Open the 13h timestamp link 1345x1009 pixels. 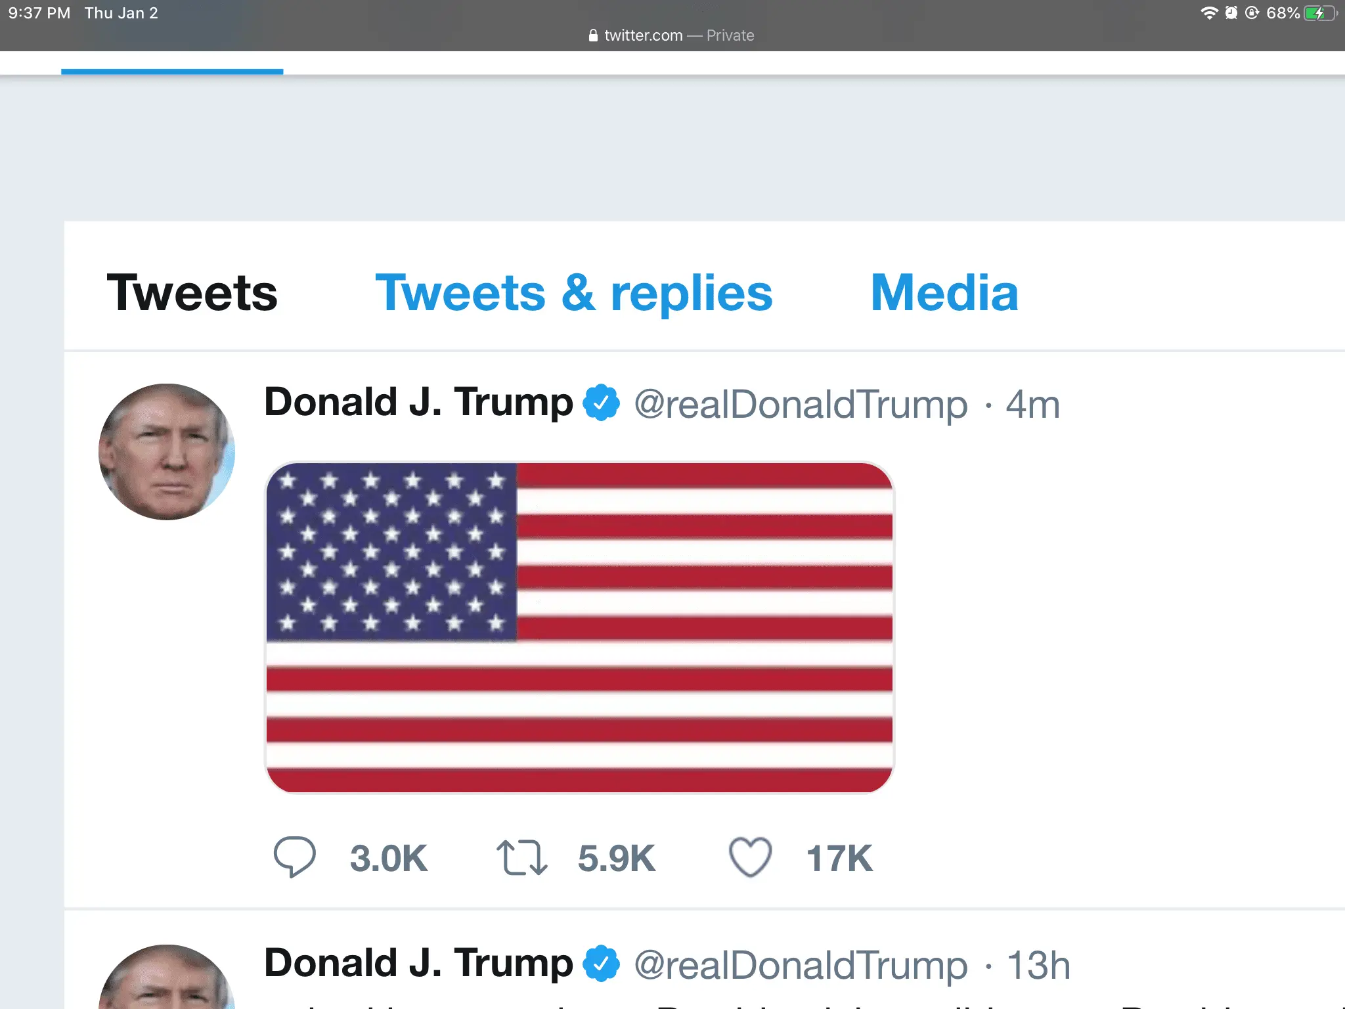(1038, 966)
